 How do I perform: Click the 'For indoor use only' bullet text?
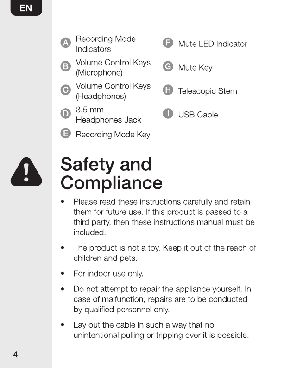108,274
